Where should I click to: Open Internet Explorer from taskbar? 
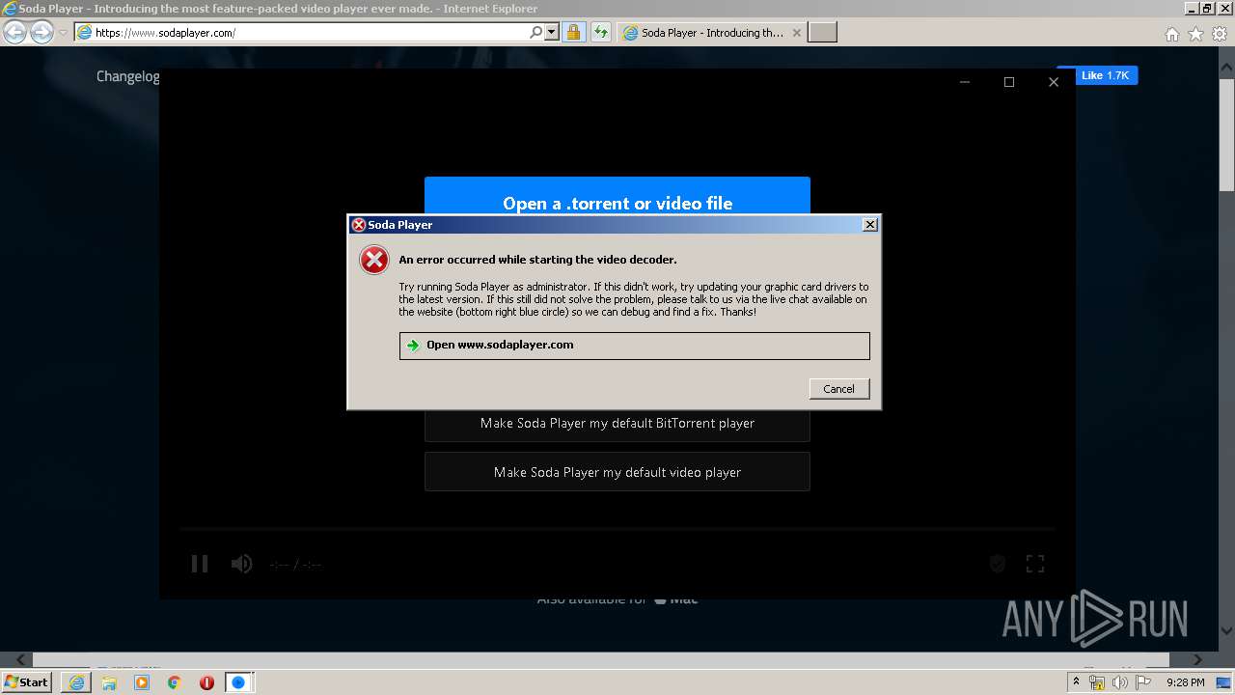76,682
